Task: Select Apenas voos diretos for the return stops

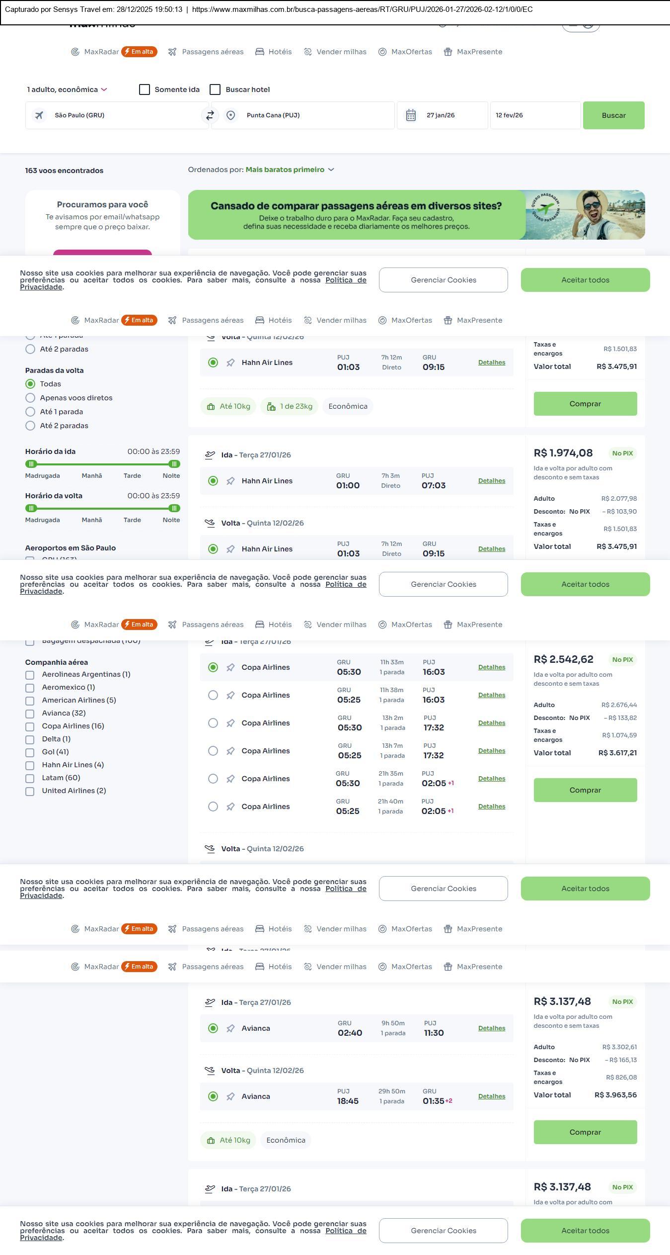Action: 30,398
